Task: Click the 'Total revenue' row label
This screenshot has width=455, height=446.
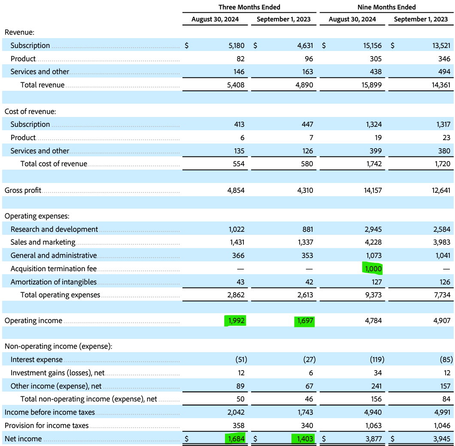Action: coord(42,85)
